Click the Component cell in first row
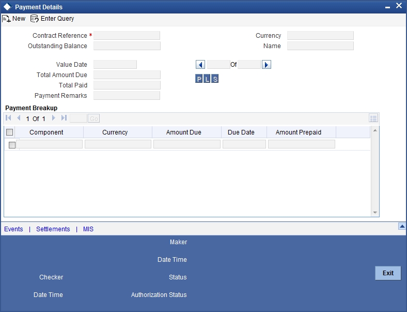Image resolution: width=407 pixels, height=312 pixels. pos(49,144)
